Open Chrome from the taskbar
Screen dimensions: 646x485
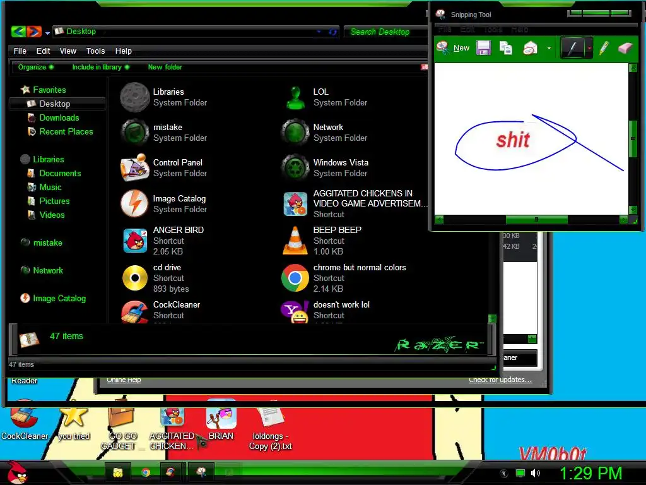146,472
